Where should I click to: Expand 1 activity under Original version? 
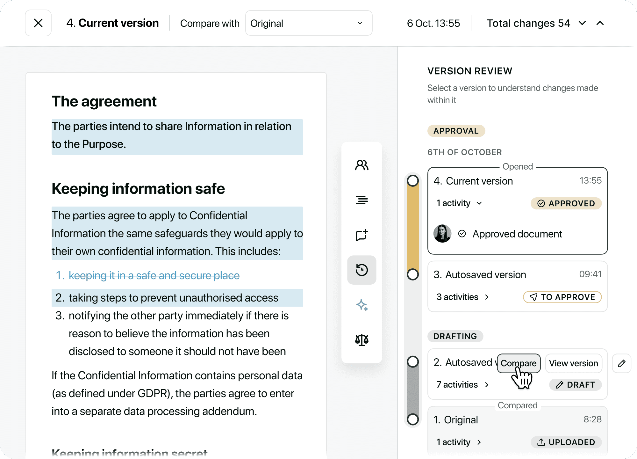(x=459, y=442)
